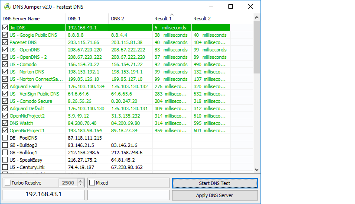Screen dimensions: 355x204
Task: Select the US - Norton DNS row name
Action: pyautogui.click(x=27, y=72)
